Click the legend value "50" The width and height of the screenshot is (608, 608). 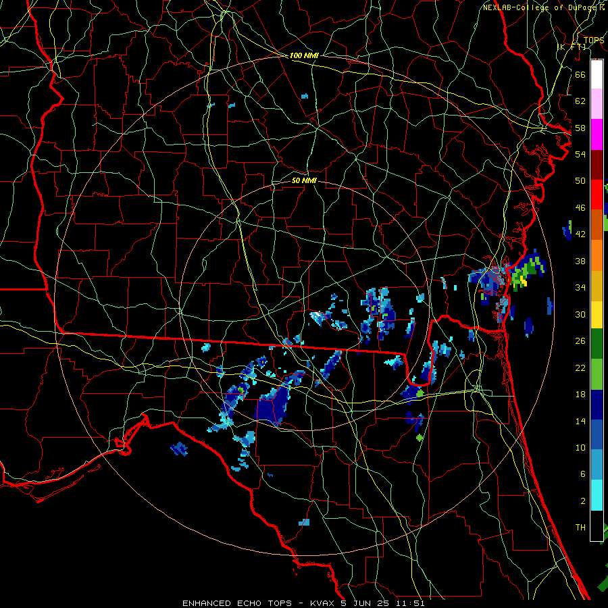point(580,181)
